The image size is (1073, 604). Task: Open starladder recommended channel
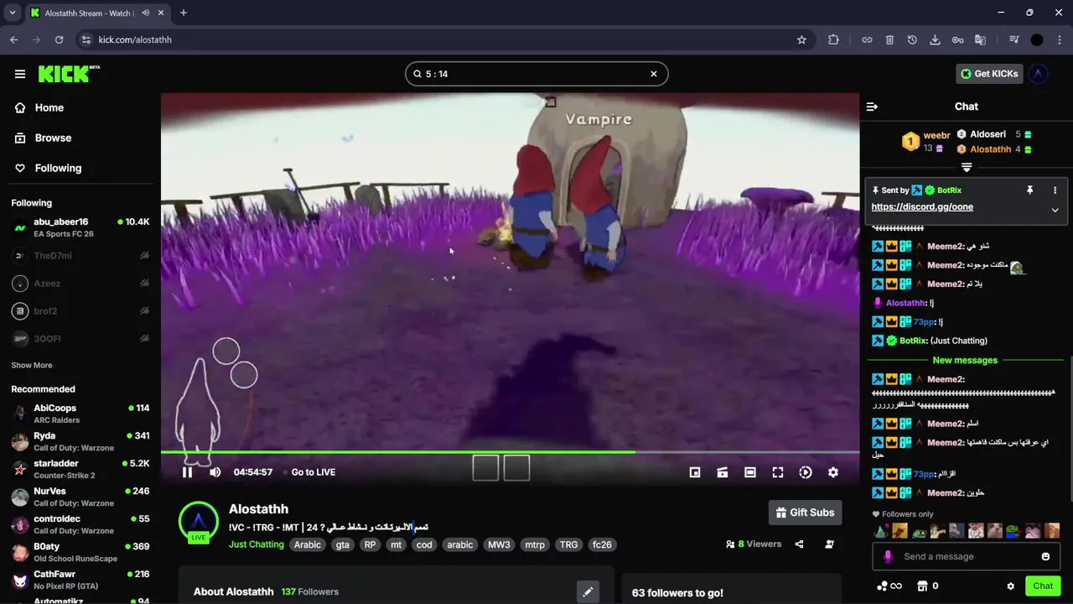(80, 469)
